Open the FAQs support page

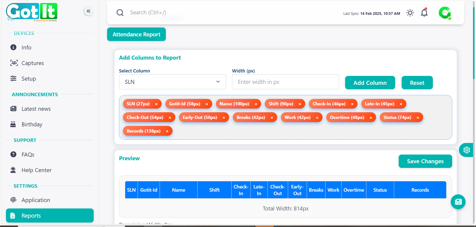pos(28,155)
